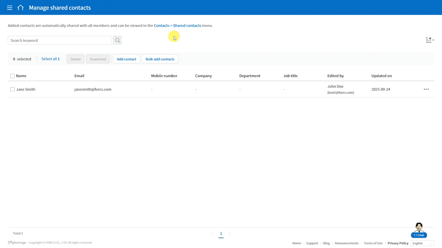
Task: Open the sort order menu icon
Action: (x=429, y=40)
